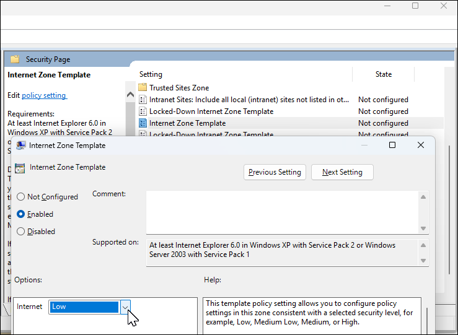Click the Trusted Sites Zone folder icon
This screenshot has height=335, width=458.
tap(143, 88)
